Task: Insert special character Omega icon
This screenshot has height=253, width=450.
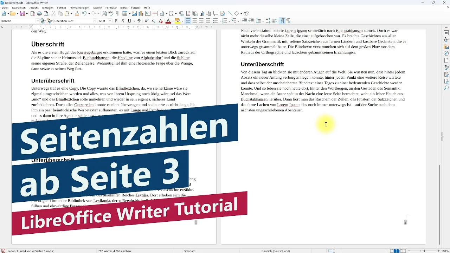Action: [171, 13]
